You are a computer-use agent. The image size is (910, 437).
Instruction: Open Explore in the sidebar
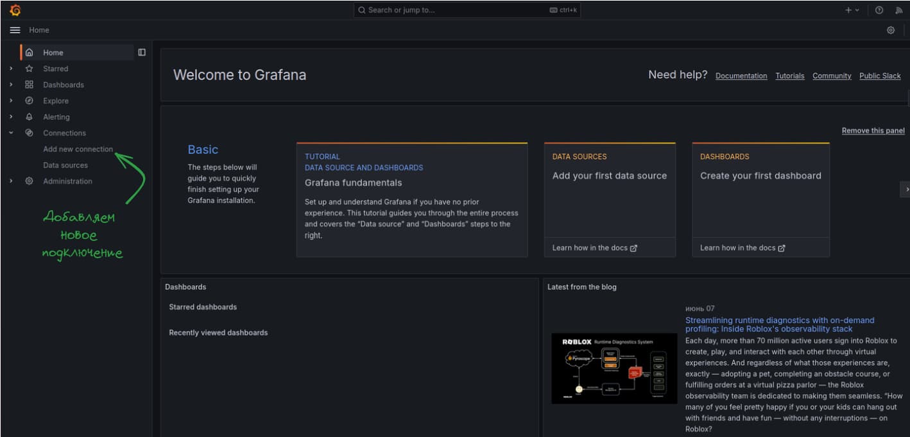pos(56,101)
